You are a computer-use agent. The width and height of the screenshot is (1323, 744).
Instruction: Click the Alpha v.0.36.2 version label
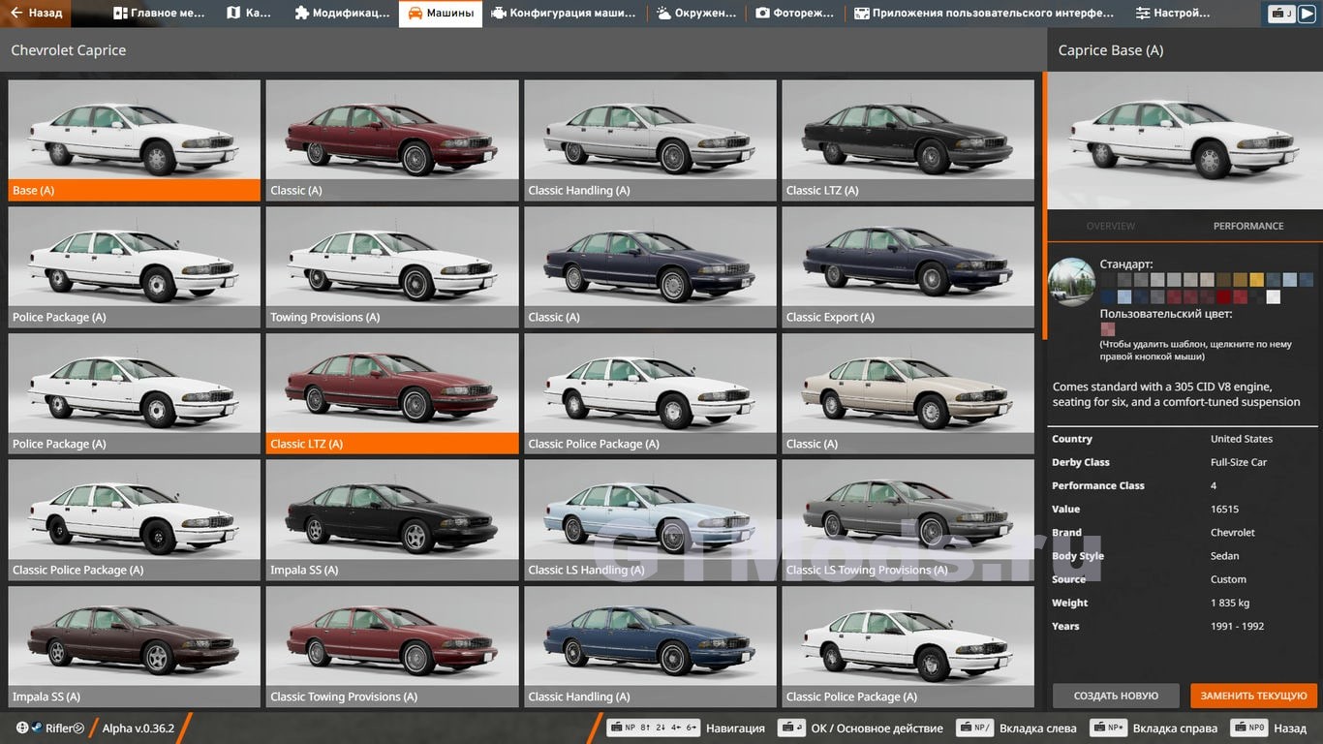(x=138, y=728)
